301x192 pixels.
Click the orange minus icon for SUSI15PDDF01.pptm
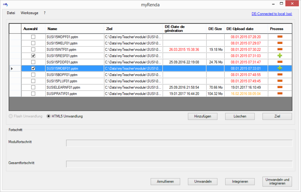point(280,62)
